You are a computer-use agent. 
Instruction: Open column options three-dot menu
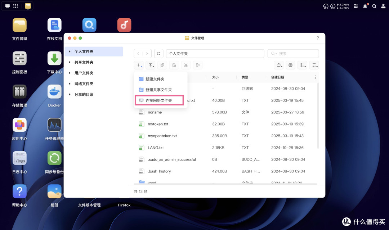pos(315,77)
